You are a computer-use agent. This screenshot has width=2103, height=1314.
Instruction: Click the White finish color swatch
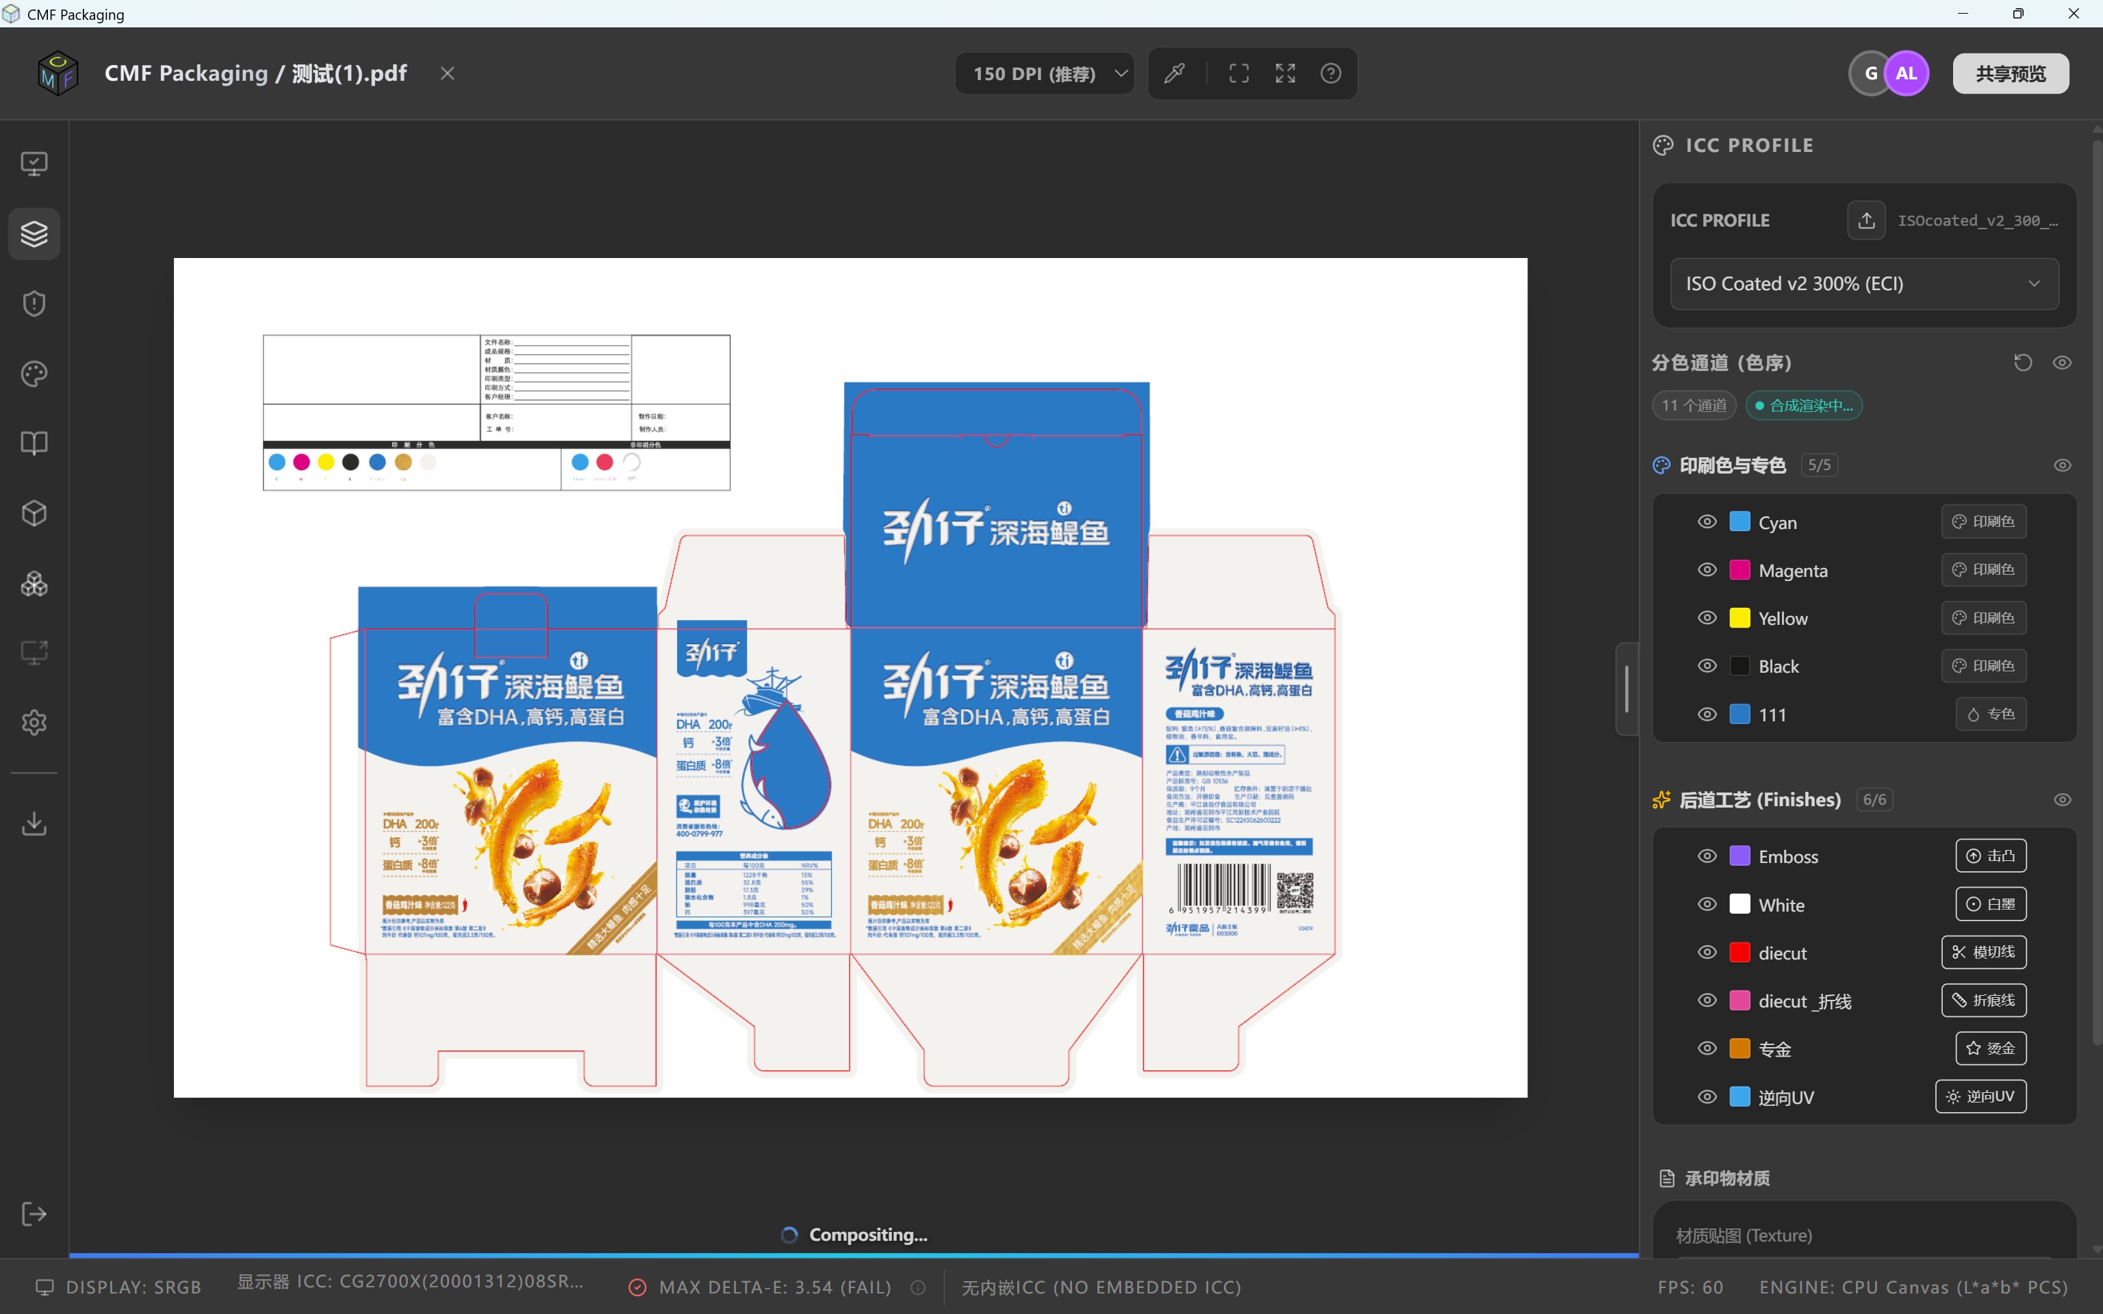point(1739,904)
